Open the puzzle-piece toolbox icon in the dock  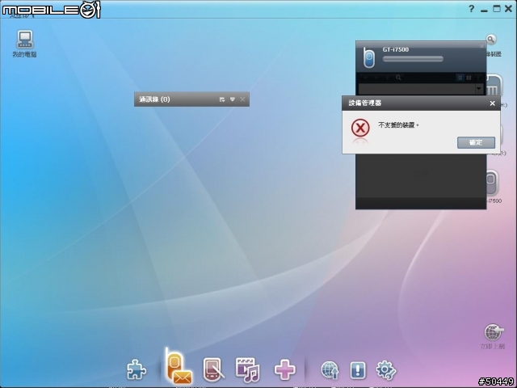coord(137,369)
